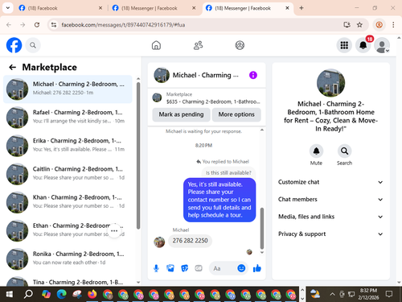402x302 pixels.
Task: Open the tab search dropdown arrow
Action: click(8, 8)
